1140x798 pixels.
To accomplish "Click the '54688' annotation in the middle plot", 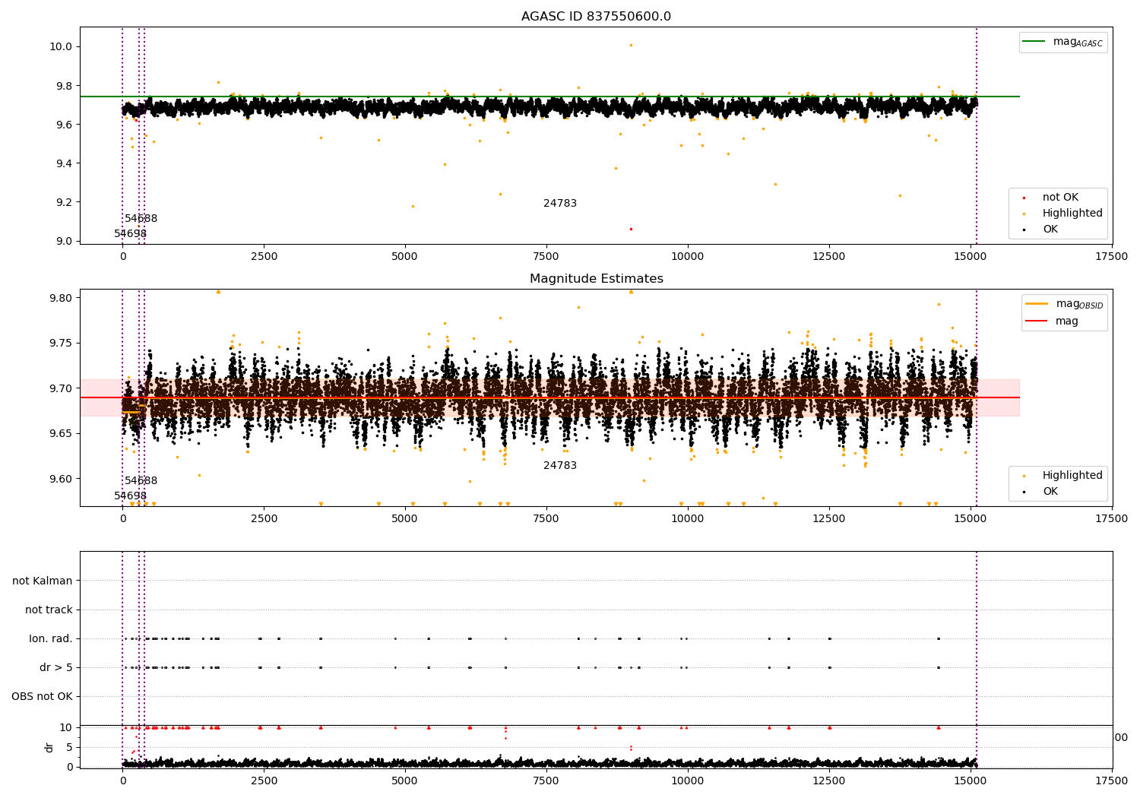I will coord(141,481).
